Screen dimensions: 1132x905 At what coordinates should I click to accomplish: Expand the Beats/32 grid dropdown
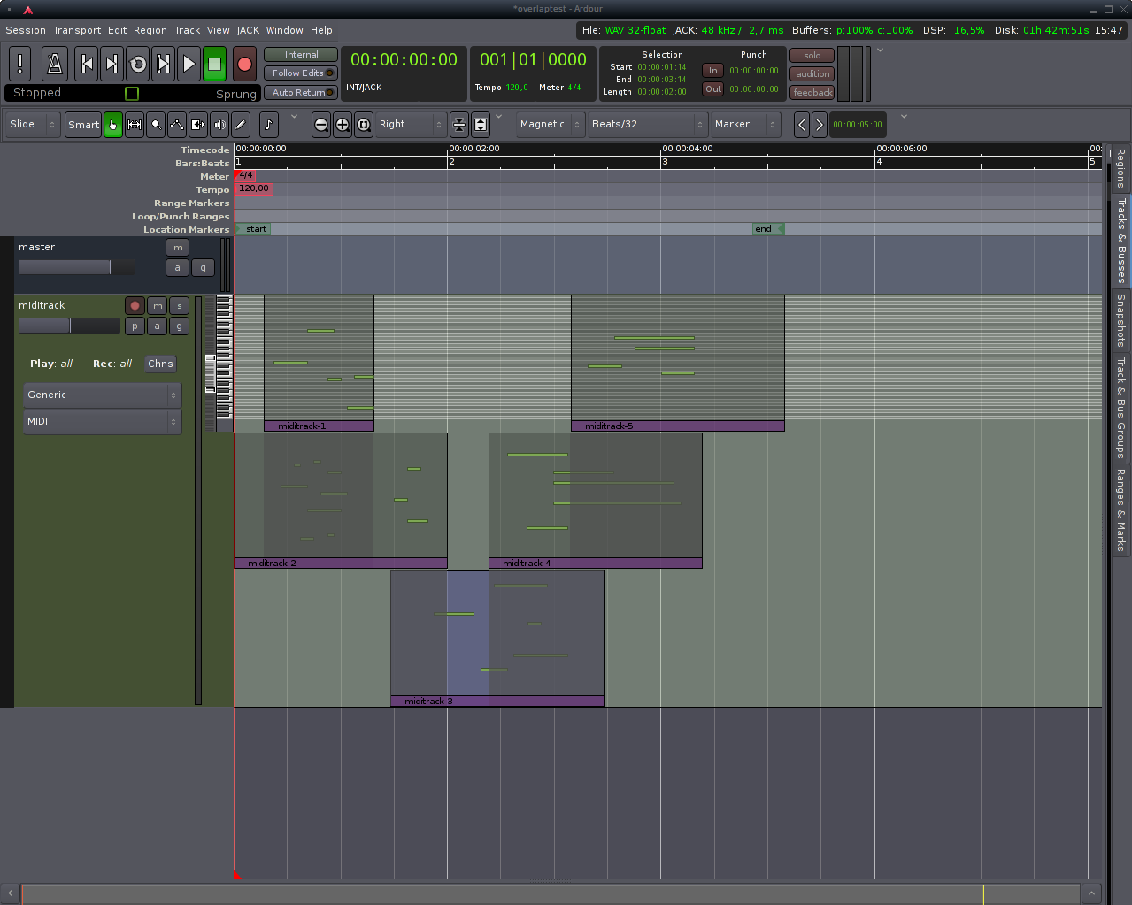tap(648, 125)
